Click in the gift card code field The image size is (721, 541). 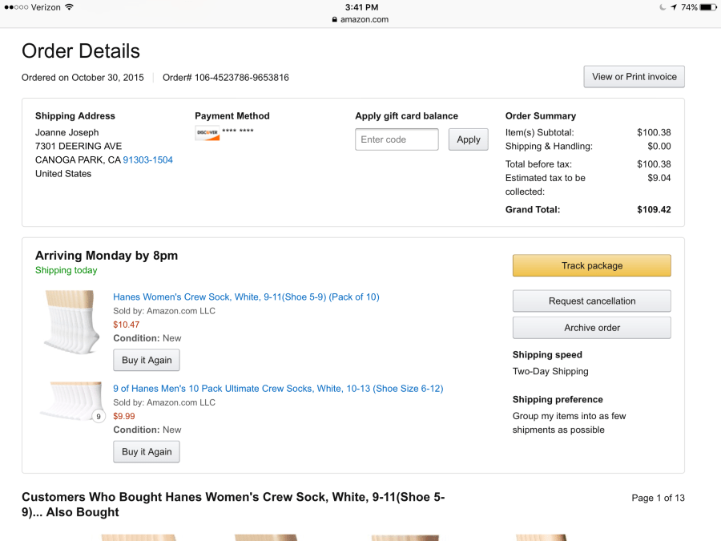[x=397, y=139]
